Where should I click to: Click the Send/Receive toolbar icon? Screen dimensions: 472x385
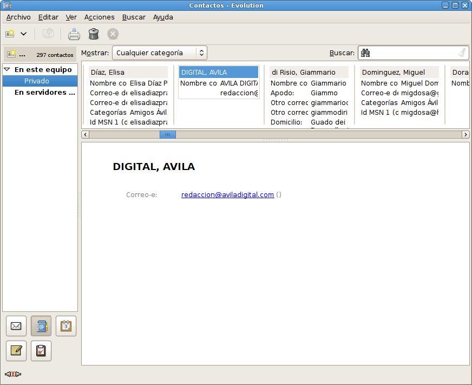coord(48,34)
